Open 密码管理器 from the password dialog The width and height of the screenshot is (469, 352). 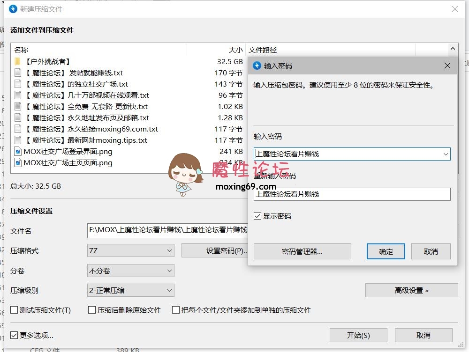pyautogui.click(x=302, y=251)
